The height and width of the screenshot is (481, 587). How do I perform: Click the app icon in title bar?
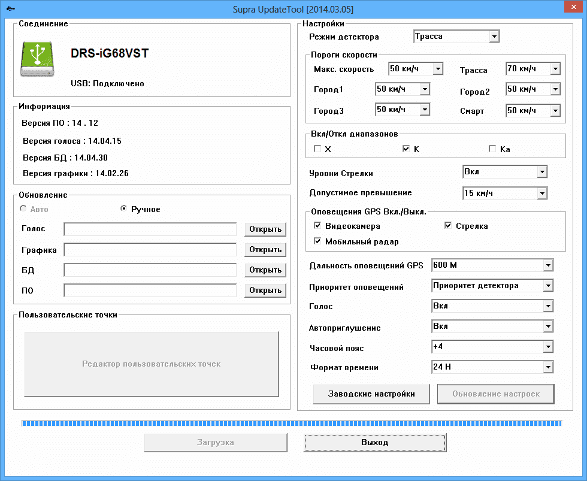(x=11, y=8)
